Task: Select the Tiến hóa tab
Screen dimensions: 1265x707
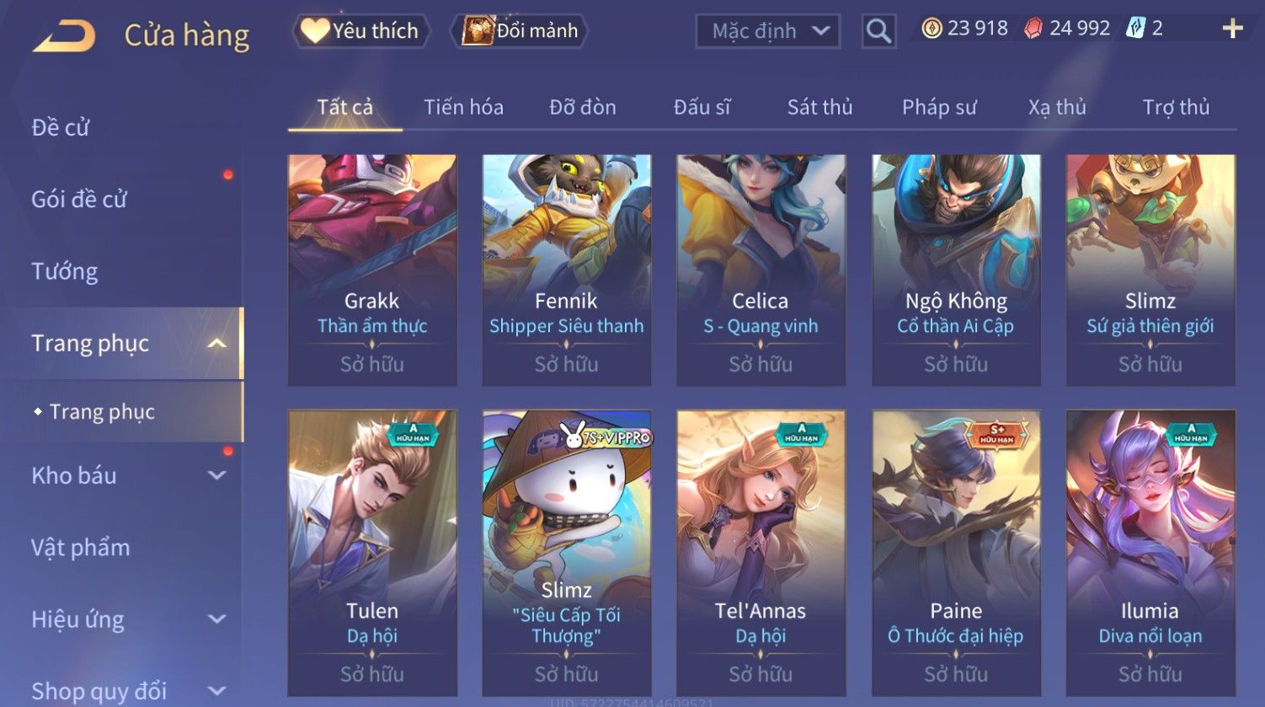Action: [x=463, y=107]
